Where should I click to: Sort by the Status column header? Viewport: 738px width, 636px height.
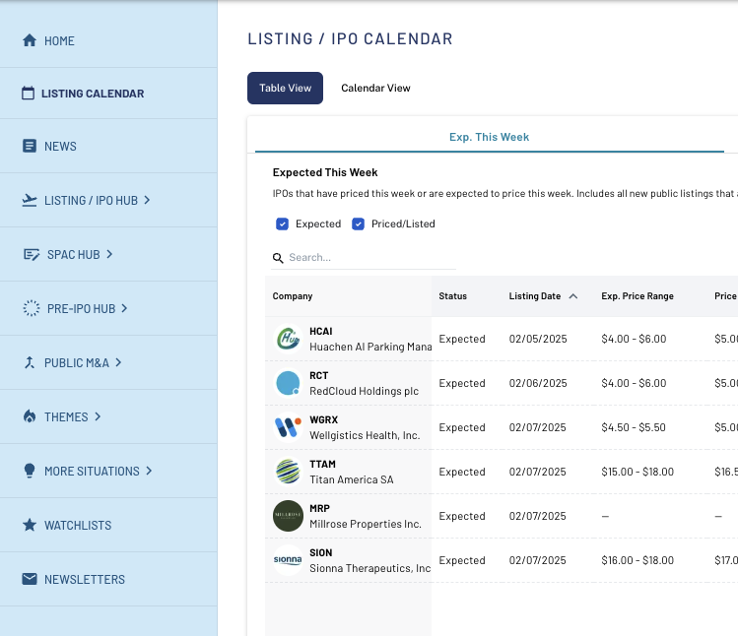pyautogui.click(x=453, y=296)
